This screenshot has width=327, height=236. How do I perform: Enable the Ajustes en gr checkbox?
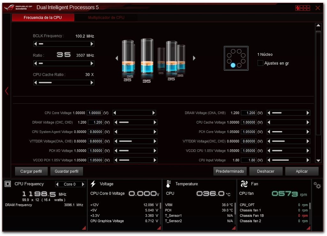(x=260, y=63)
